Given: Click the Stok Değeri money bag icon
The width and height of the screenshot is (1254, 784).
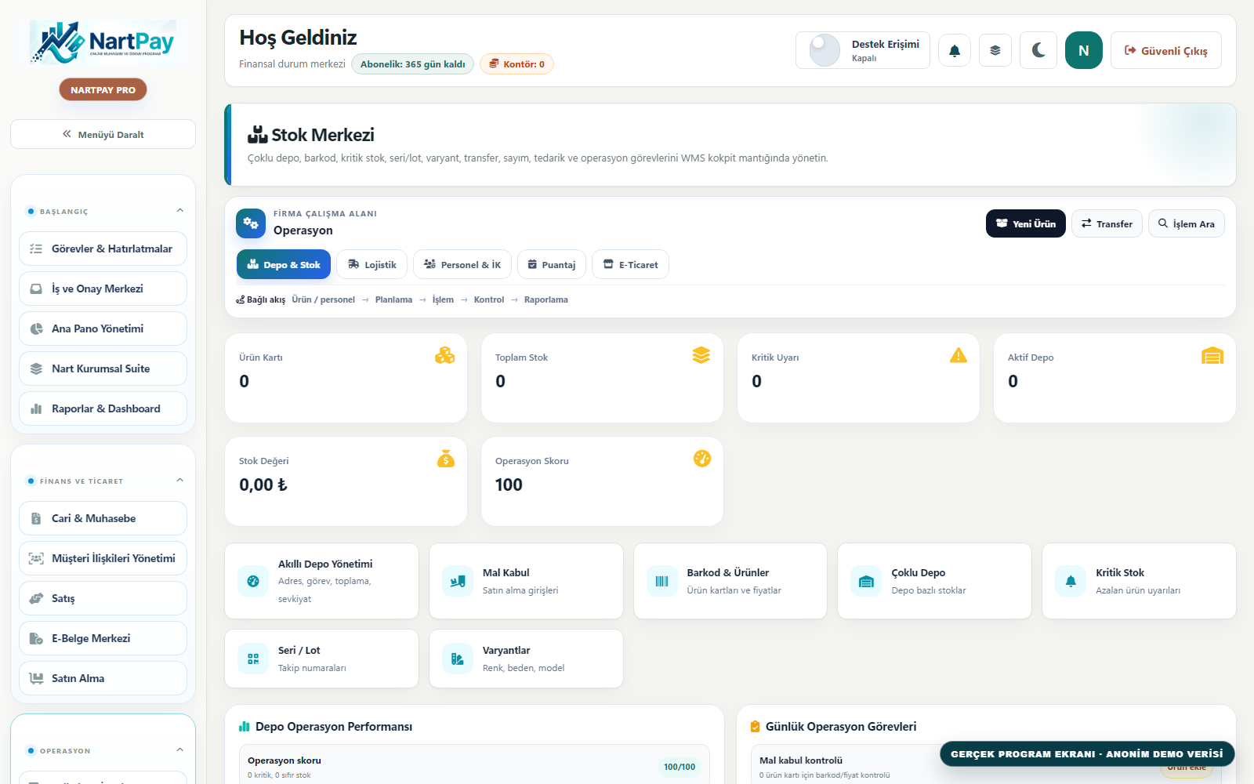Looking at the screenshot, I should [x=446, y=459].
